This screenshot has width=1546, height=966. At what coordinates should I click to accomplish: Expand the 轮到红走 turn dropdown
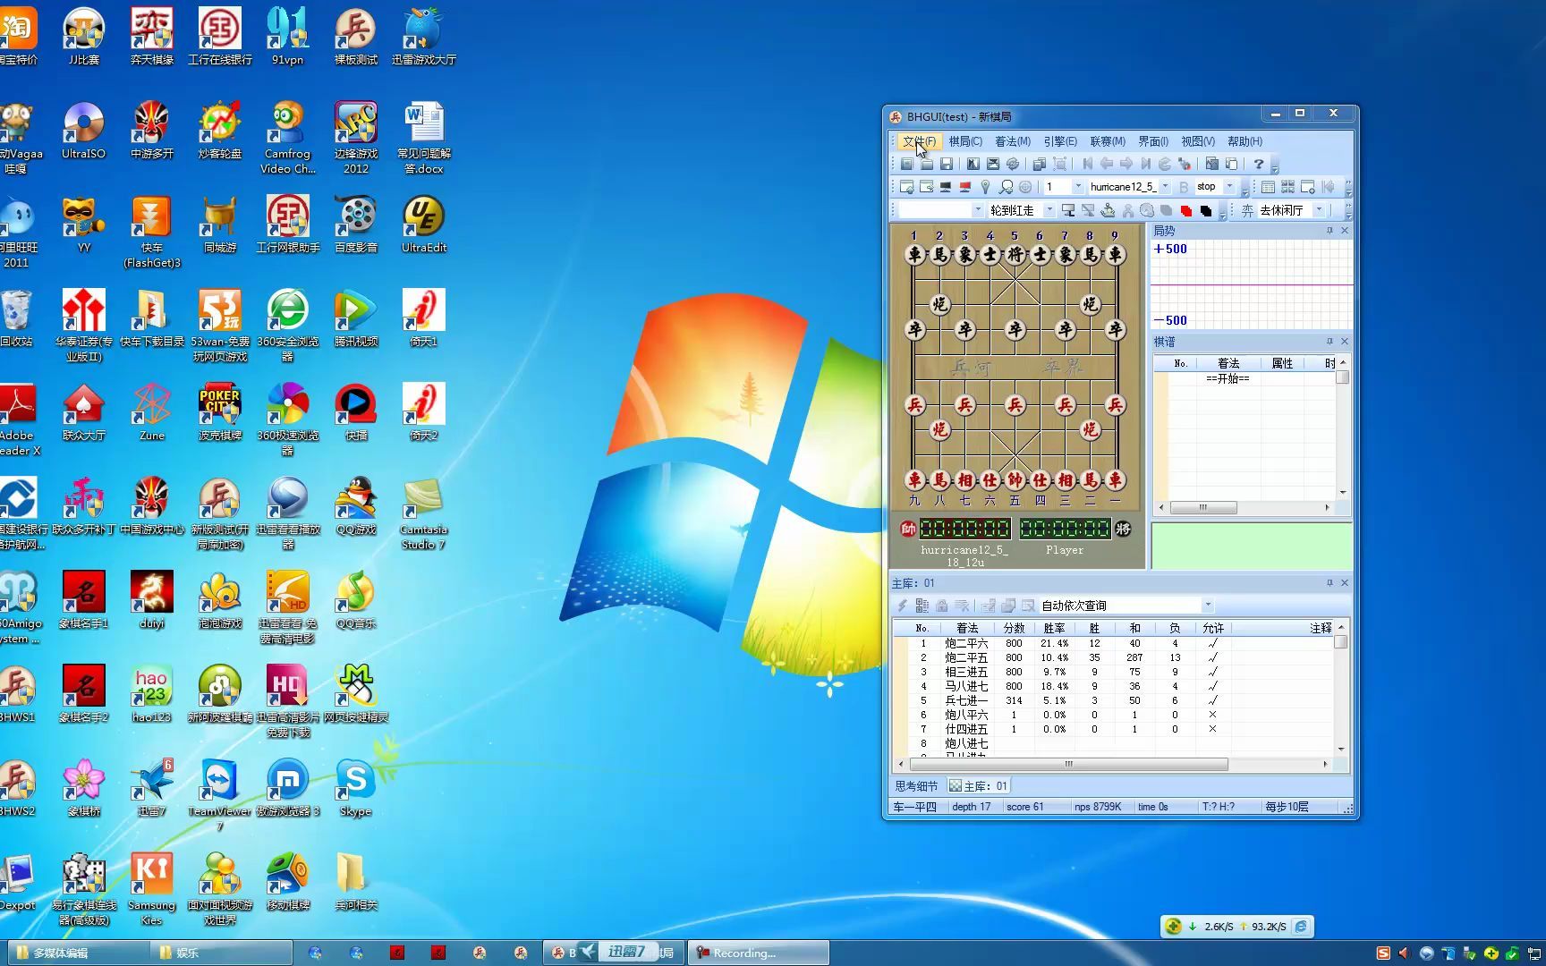coord(1050,210)
